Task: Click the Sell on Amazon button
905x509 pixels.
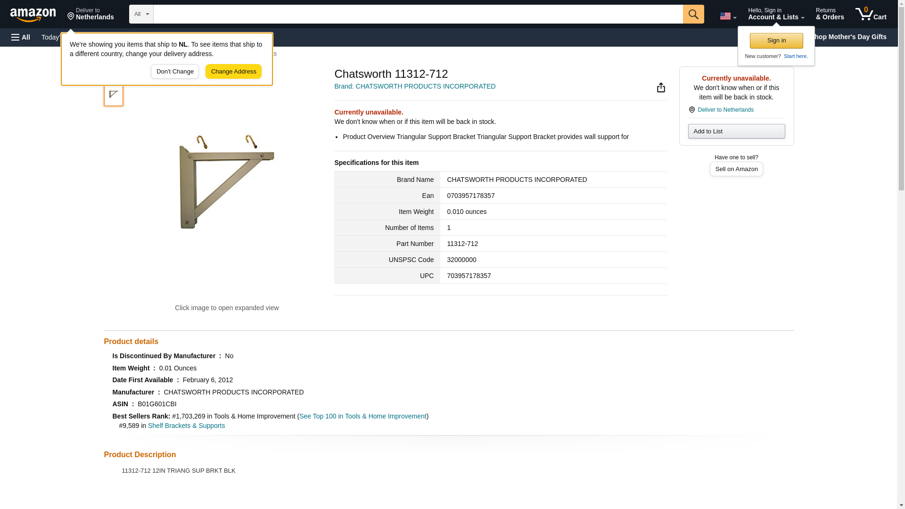Action: [736, 169]
